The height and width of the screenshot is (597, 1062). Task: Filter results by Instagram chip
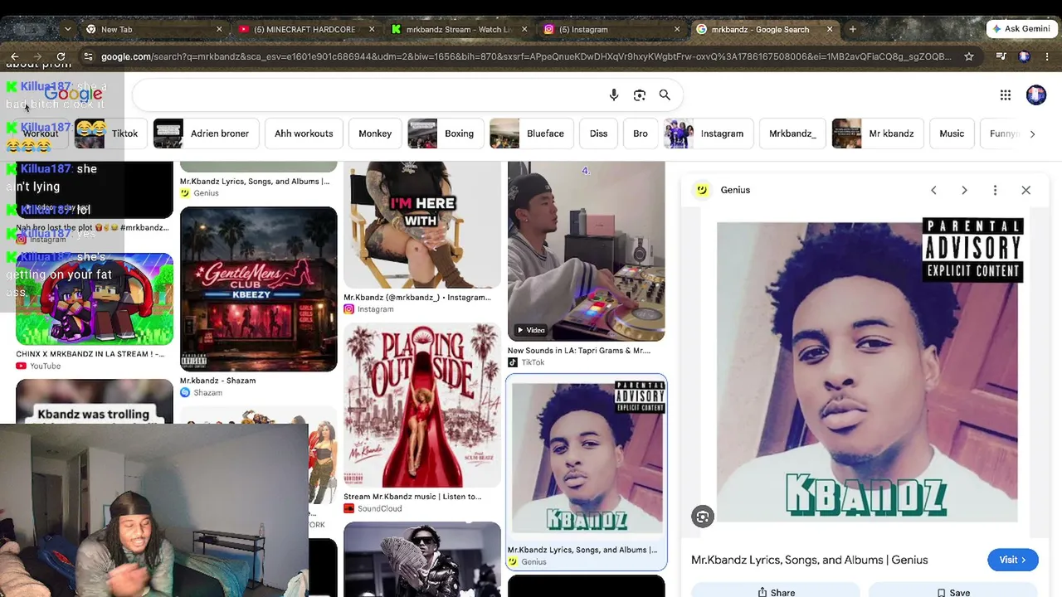point(708,133)
